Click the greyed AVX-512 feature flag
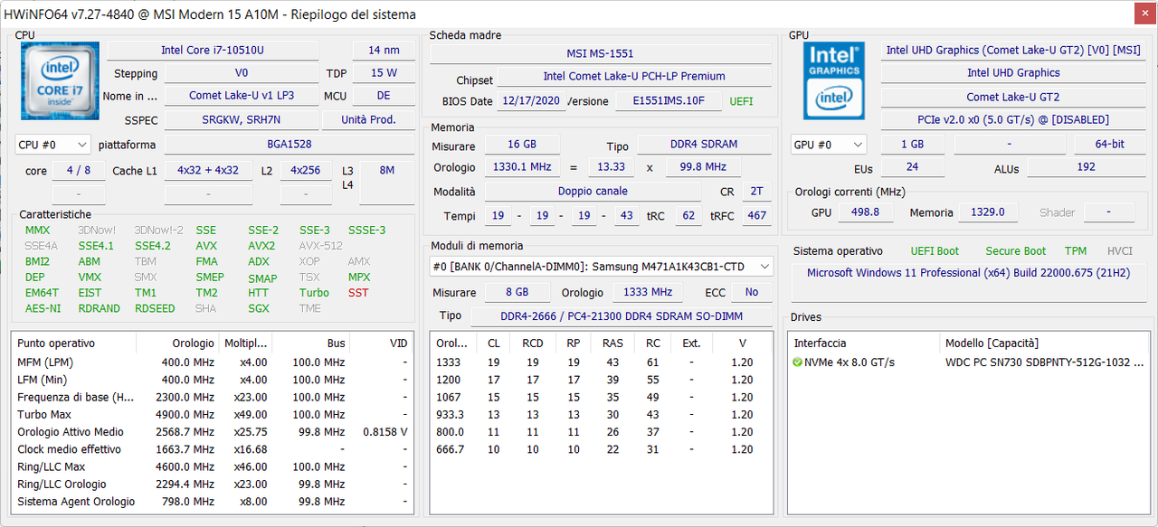 (321, 246)
